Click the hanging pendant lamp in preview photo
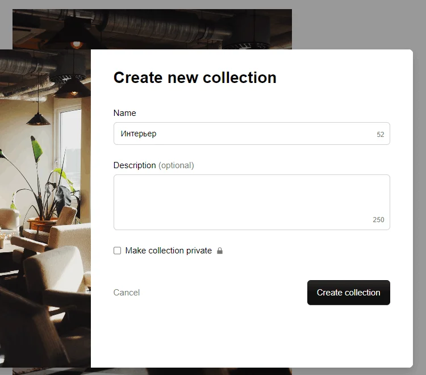The height and width of the screenshot is (375, 426). tap(39, 116)
